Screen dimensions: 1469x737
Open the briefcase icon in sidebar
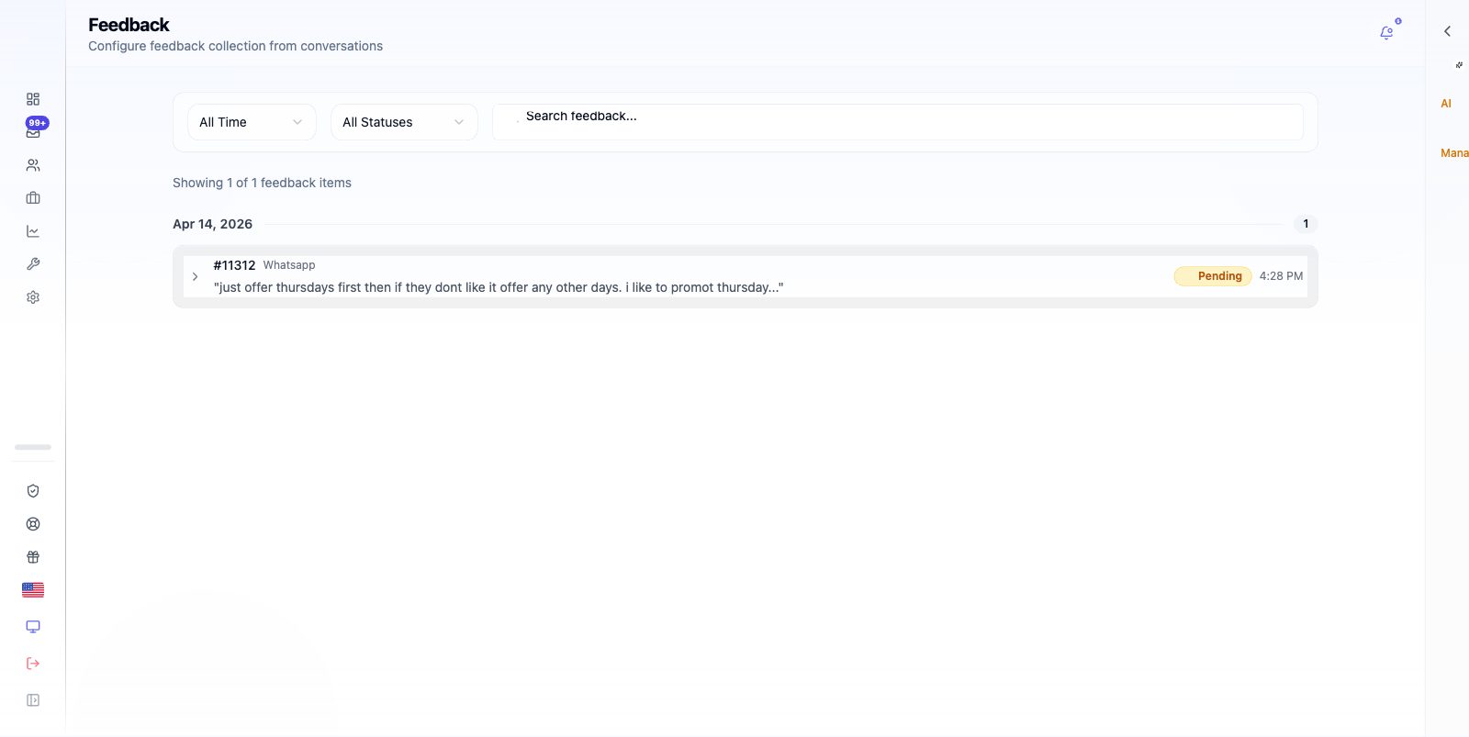pos(33,198)
